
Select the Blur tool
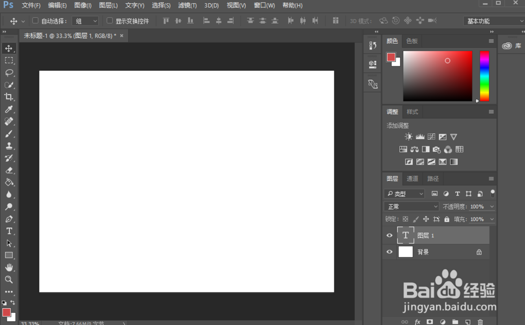[x=9, y=194]
